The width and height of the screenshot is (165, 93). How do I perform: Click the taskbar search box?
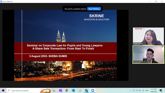point(28,90)
